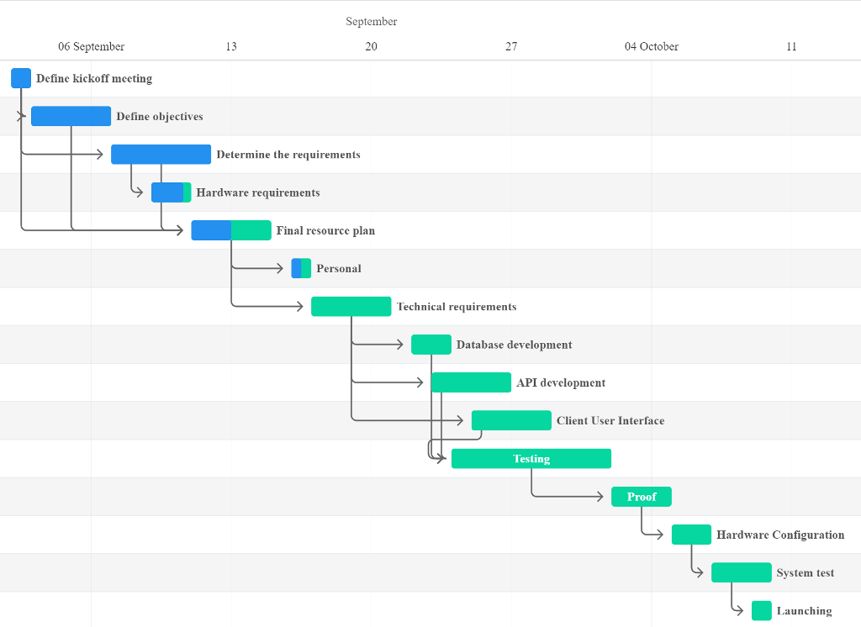Select the System test task bar

[x=741, y=572]
